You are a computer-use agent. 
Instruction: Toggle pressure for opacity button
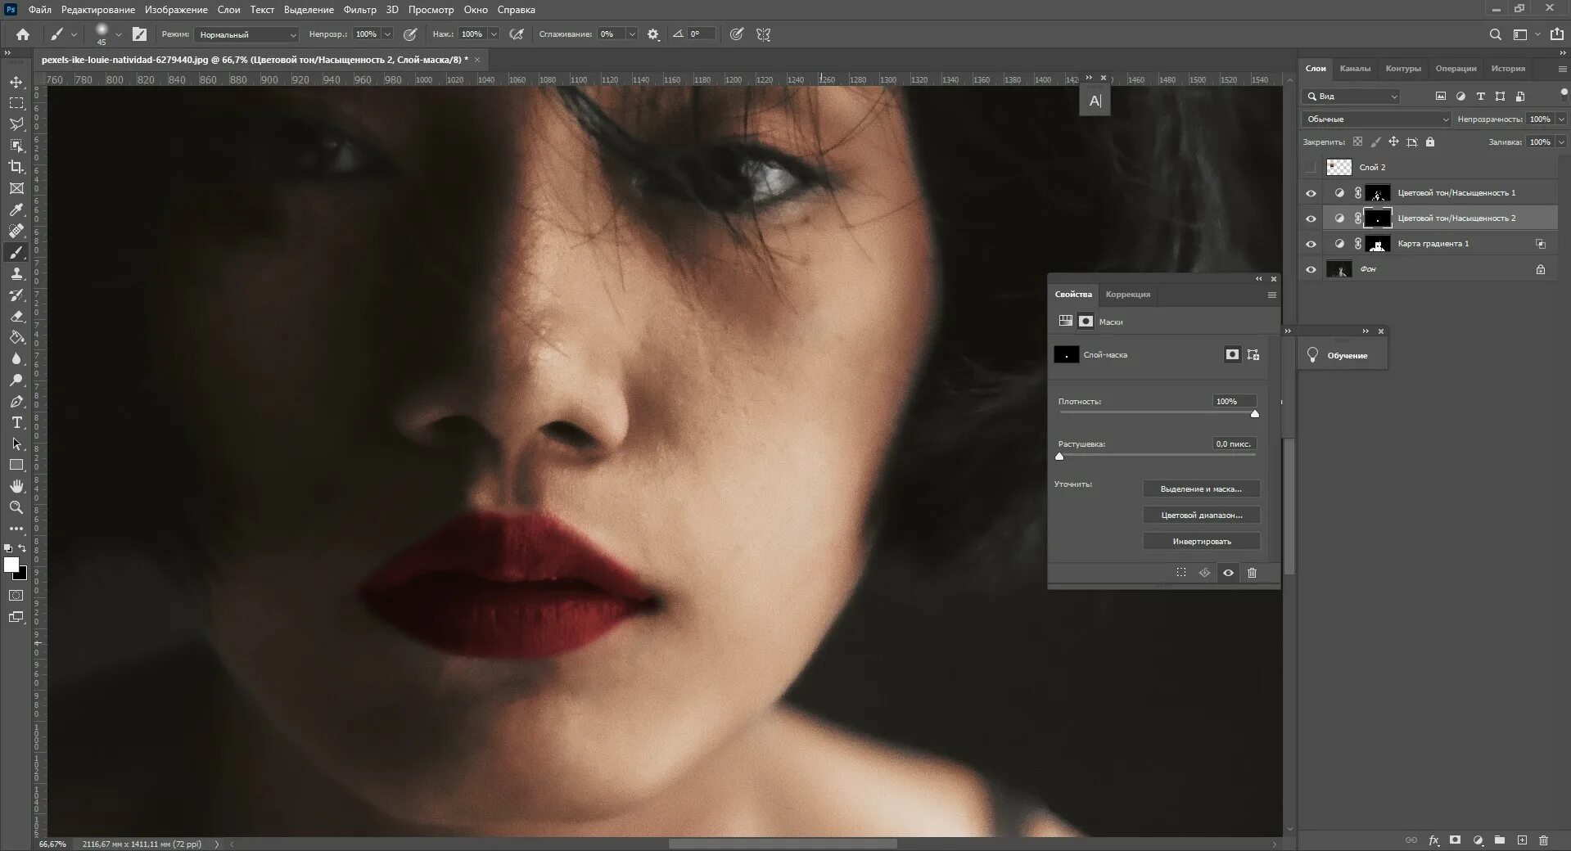410,34
